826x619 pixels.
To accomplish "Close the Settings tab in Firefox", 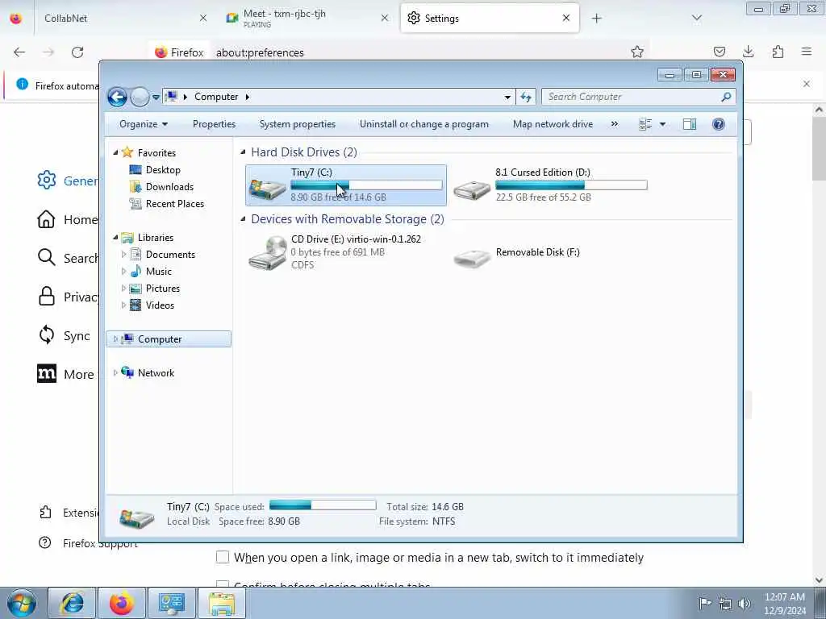I will coord(566,18).
